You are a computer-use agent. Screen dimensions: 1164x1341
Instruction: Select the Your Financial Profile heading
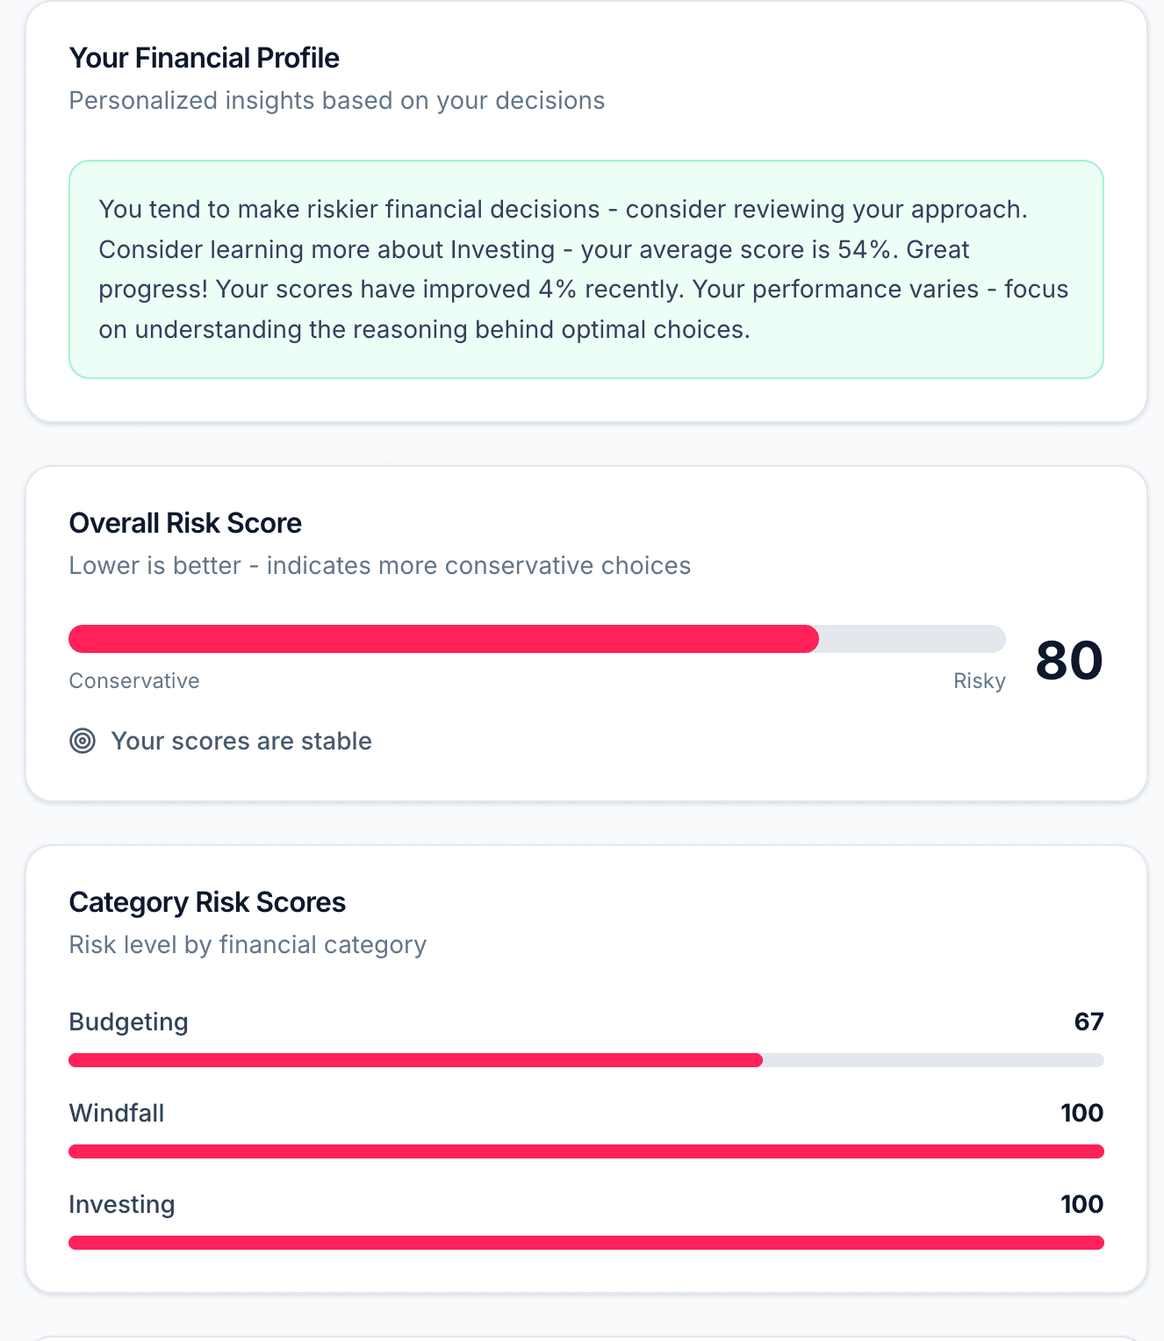pyautogui.click(x=204, y=58)
